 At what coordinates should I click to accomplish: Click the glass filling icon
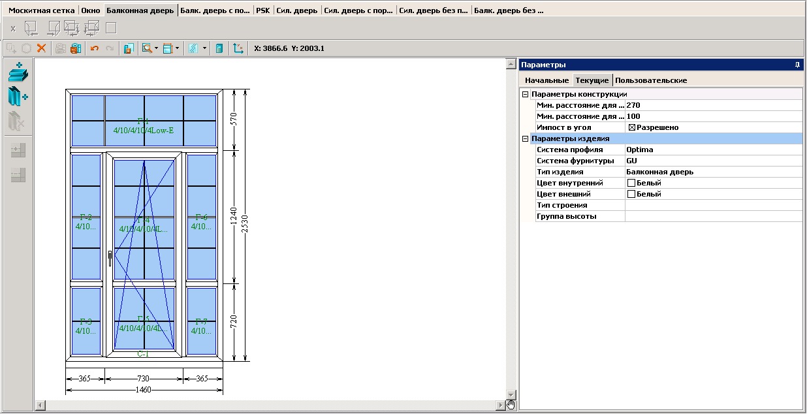click(194, 48)
